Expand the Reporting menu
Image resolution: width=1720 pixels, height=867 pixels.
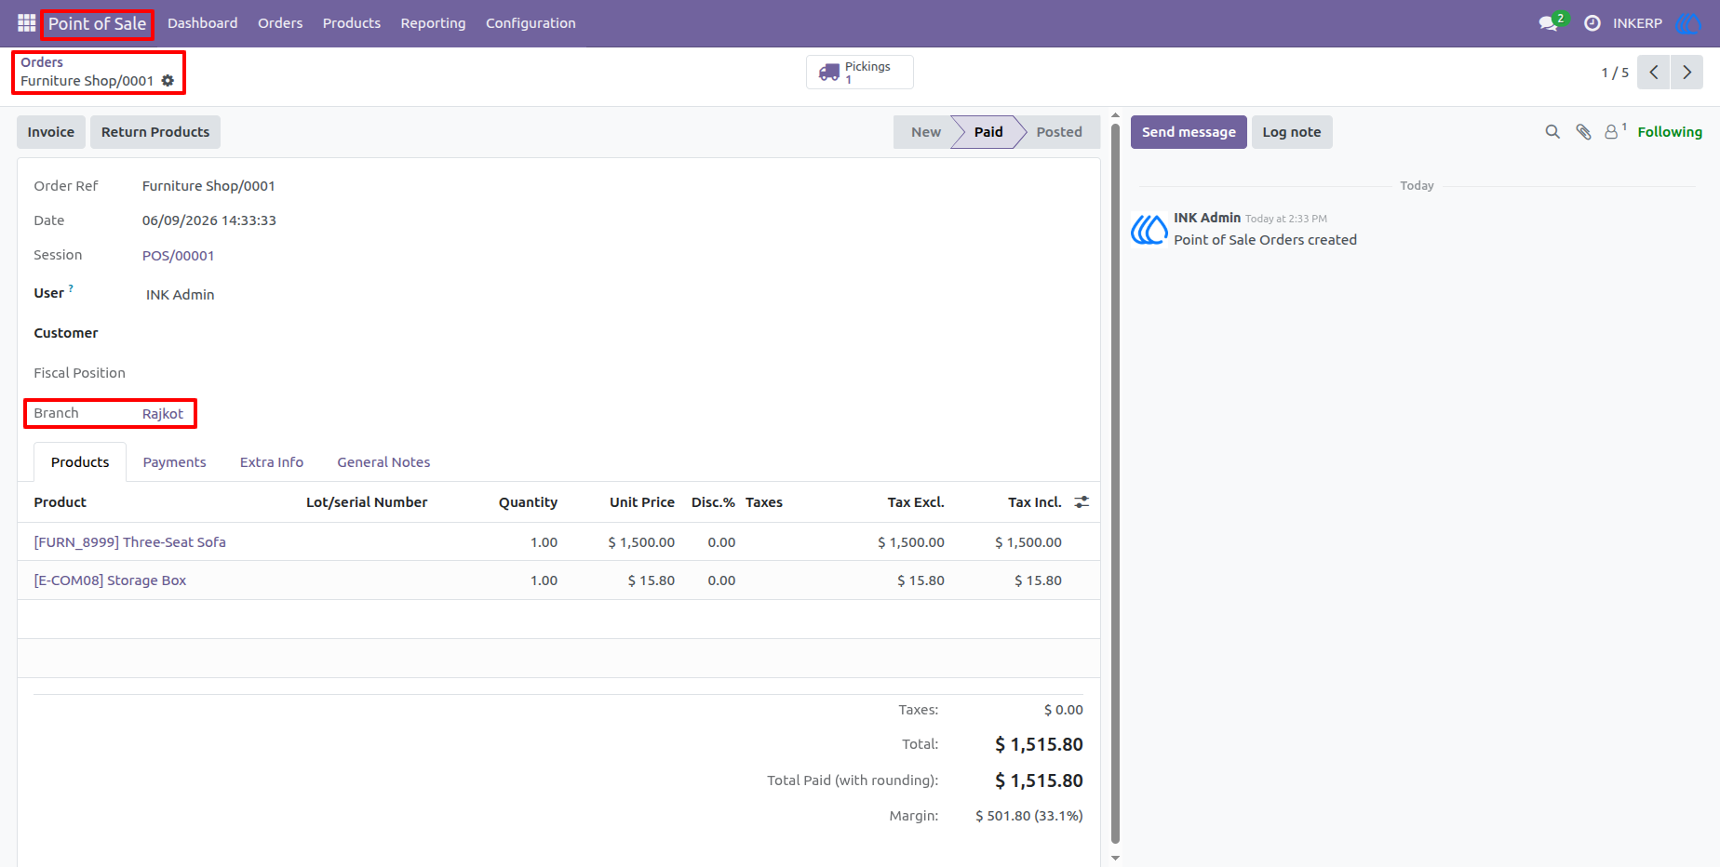coord(433,23)
